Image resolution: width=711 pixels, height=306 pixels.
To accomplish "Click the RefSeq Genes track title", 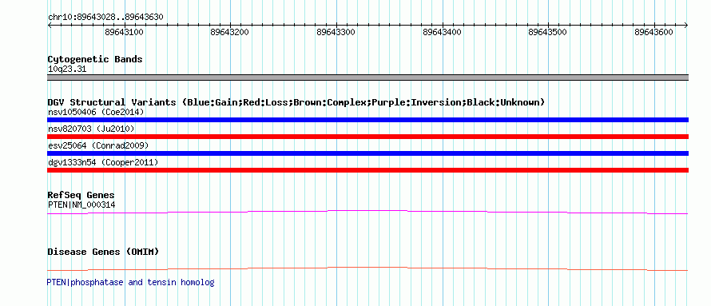I will (81, 196).
